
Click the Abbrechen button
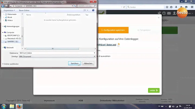tap(88, 63)
